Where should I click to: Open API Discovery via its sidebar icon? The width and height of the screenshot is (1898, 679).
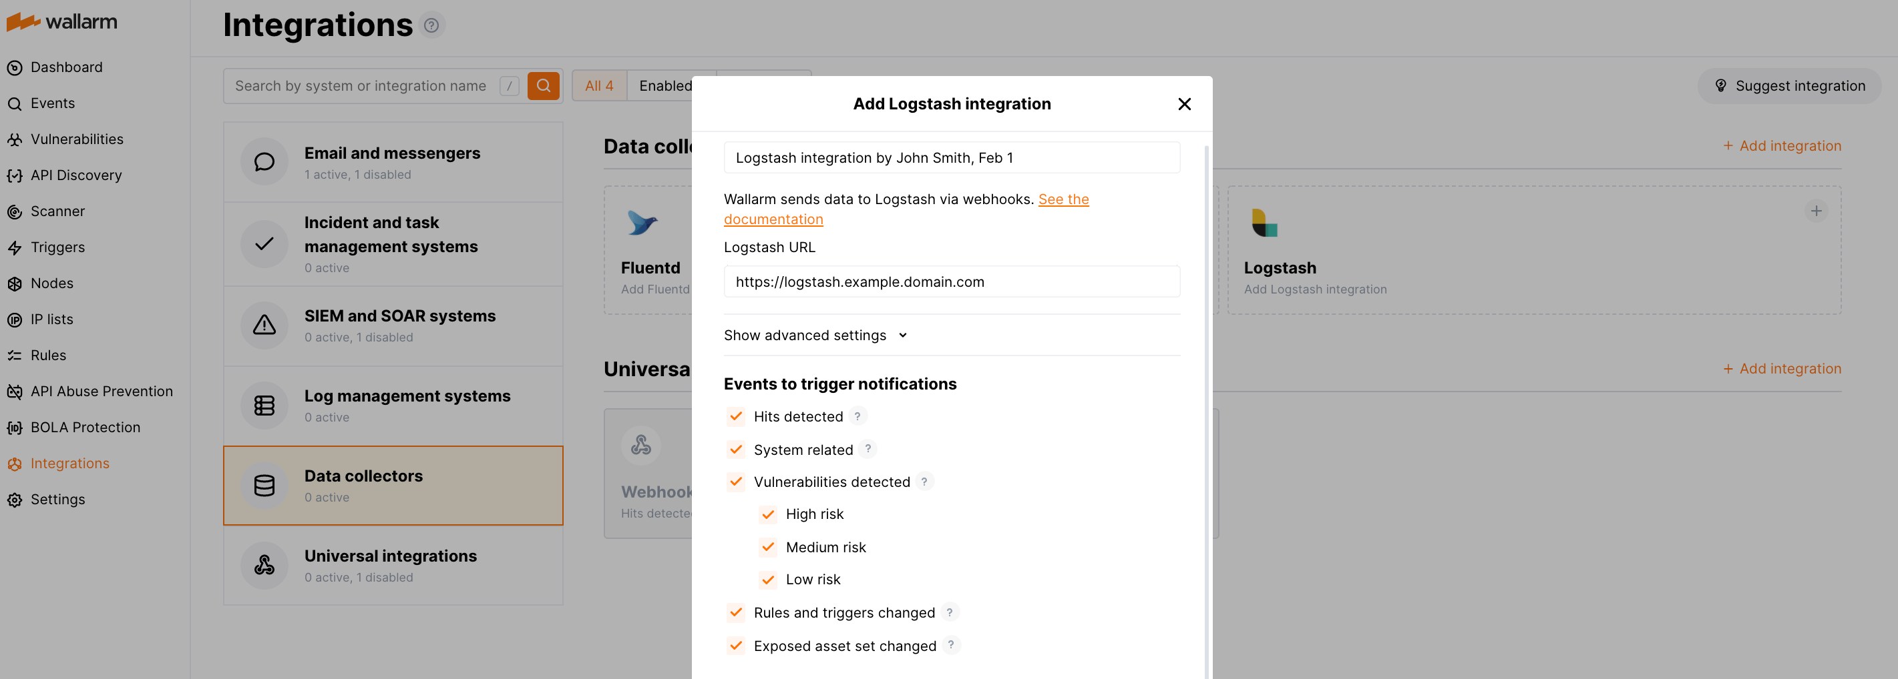15,175
